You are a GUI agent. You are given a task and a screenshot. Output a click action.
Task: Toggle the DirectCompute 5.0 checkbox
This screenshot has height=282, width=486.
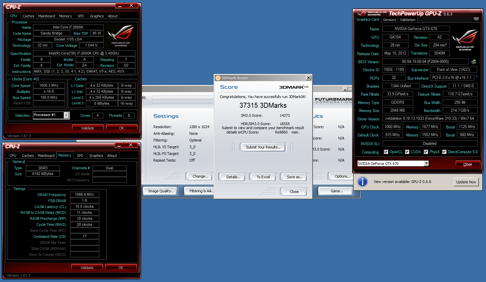[x=444, y=152]
